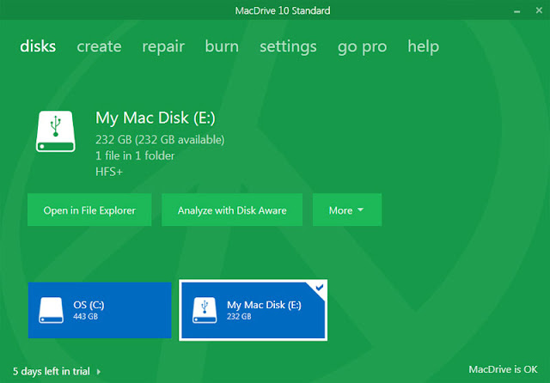Screen dimensions: 550x383
Task: Click the MacDrive is OK status
Action: [503, 369]
